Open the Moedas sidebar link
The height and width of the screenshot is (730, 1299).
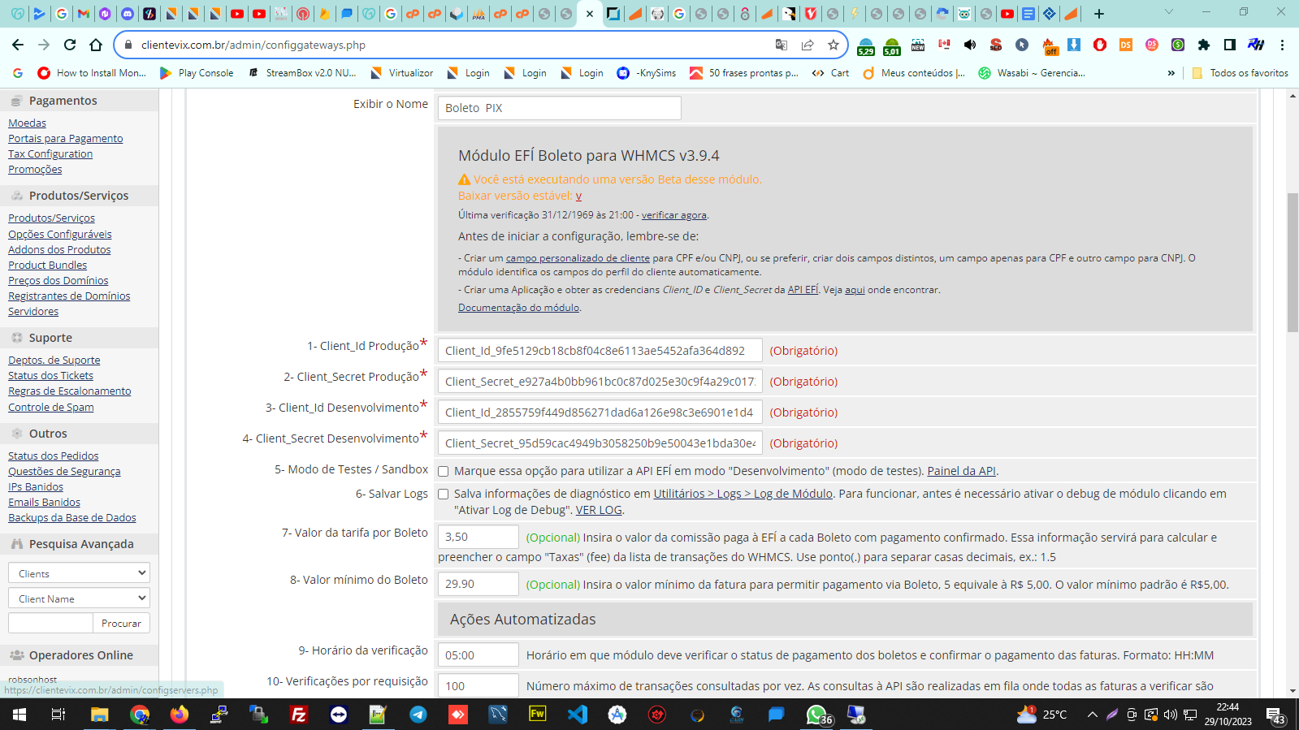coord(27,123)
